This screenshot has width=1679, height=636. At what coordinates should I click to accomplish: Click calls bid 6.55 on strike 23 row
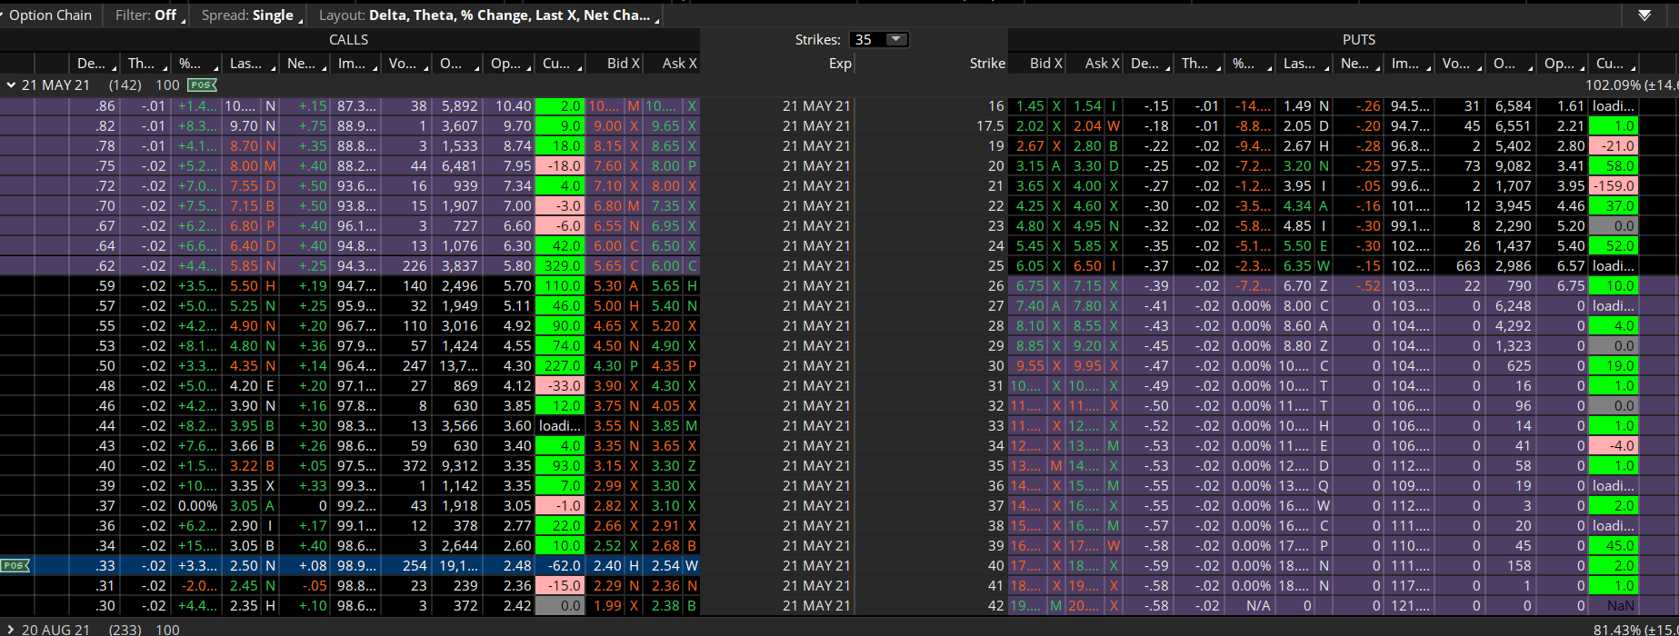[x=608, y=226]
